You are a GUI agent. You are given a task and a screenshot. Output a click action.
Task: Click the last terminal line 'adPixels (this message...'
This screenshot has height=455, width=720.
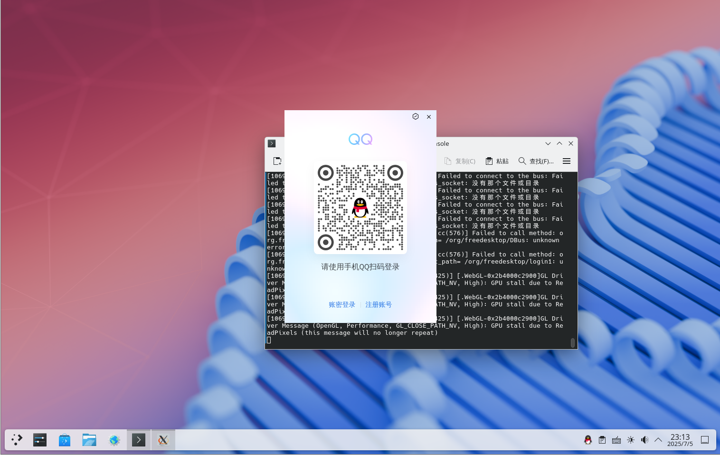[352, 333]
